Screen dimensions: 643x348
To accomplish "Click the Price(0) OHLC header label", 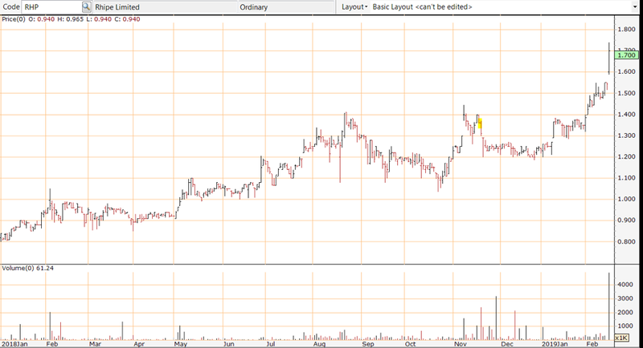I will point(71,19).
